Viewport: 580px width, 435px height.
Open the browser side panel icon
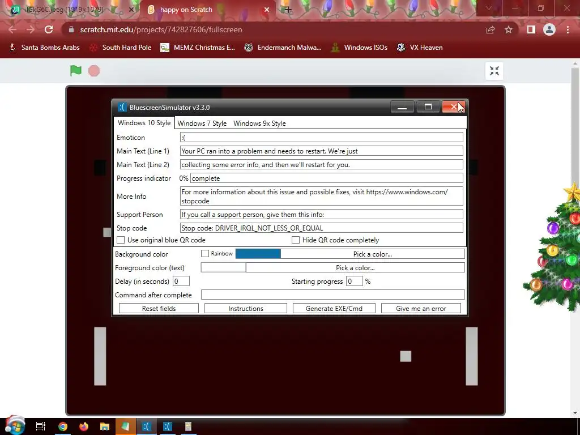tap(531, 29)
